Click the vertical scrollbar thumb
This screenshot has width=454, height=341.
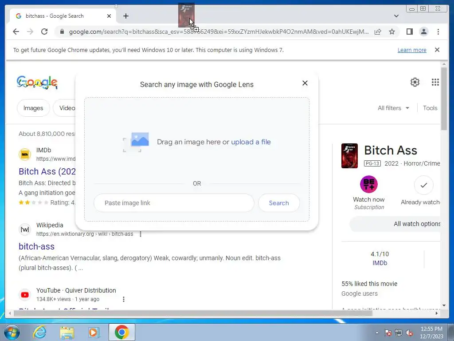pyautogui.click(x=444, y=98)
